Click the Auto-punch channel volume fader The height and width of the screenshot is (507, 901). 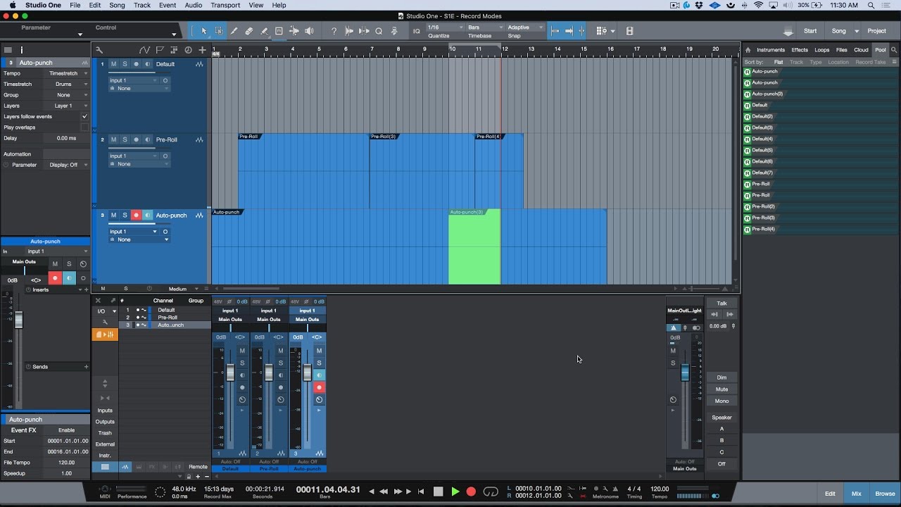307,372
